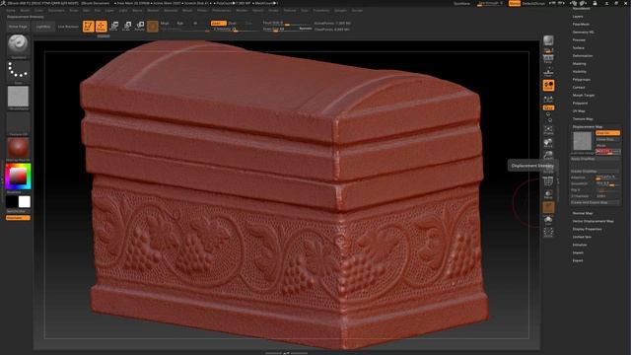Click the Move view icon in right shelf
Viewport: 631px width, 355px height.
(548, 143)
